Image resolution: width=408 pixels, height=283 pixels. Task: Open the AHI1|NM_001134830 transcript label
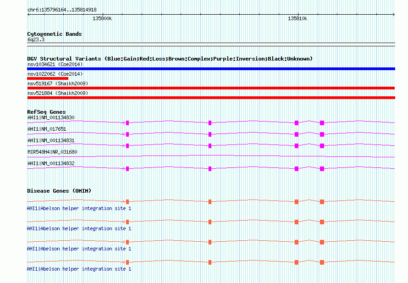point(51,118)
